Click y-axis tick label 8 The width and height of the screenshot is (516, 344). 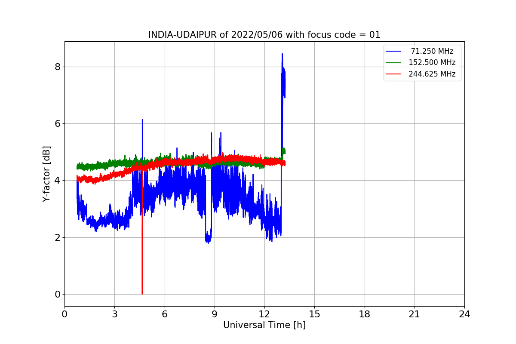tap(57, 67)
